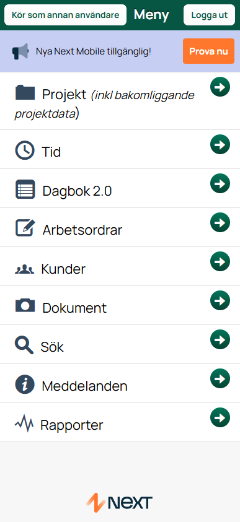
Task: Click Kör som annan användare button
Action: click(x=65, y=15)
